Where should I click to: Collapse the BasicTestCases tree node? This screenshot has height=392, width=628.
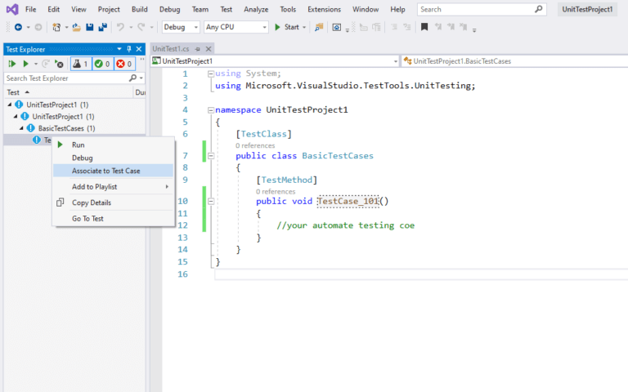(x=21, y=128)
